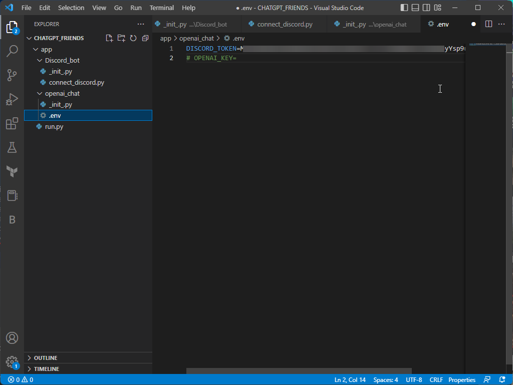The image size is (513, 385).
Task: Click the unsaved dot on .env tab
Action: pos(473,24)
